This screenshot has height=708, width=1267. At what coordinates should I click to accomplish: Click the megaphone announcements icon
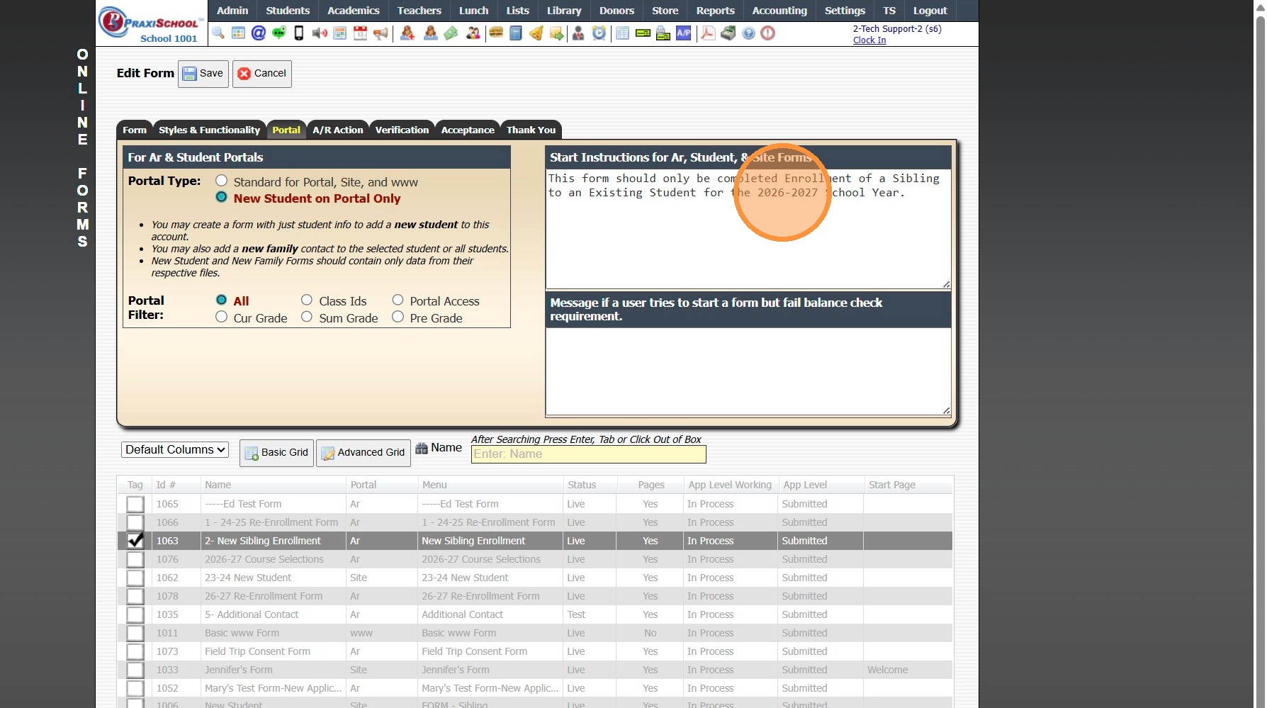click(x=381, y=33)
